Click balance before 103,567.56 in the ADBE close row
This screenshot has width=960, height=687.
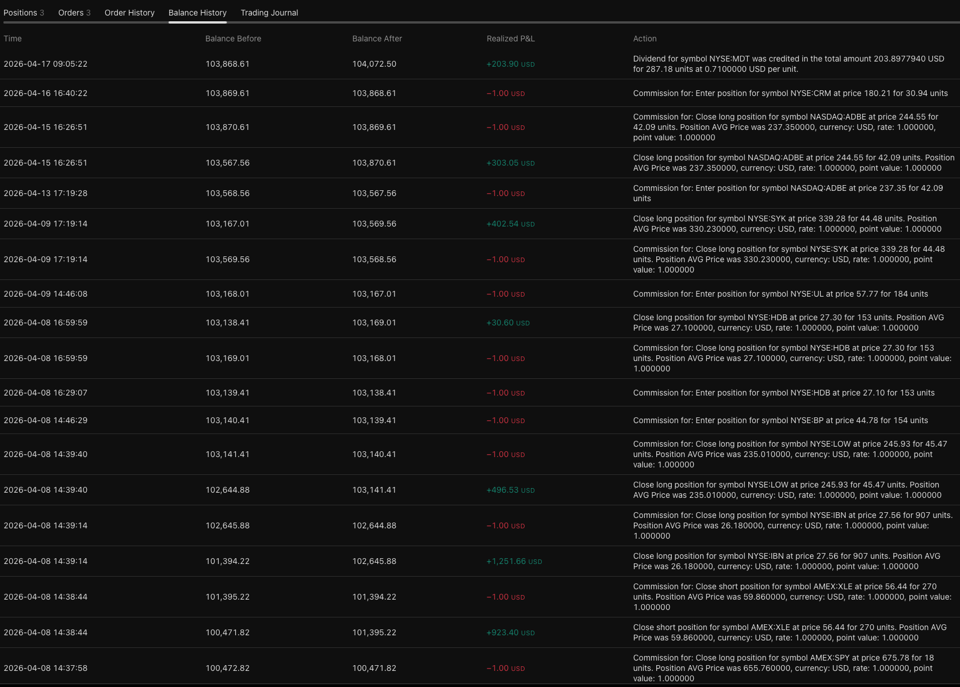tap(228, 163)
